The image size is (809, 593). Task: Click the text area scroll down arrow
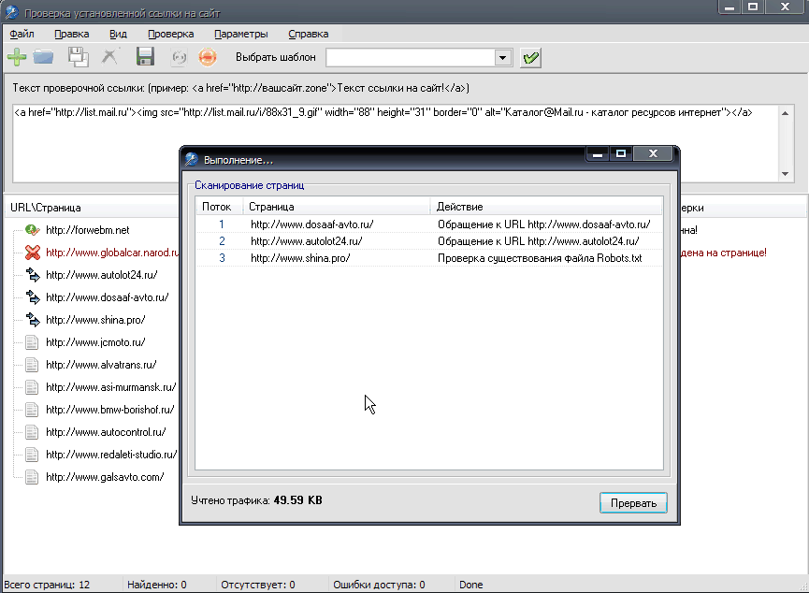coord(785,174)
